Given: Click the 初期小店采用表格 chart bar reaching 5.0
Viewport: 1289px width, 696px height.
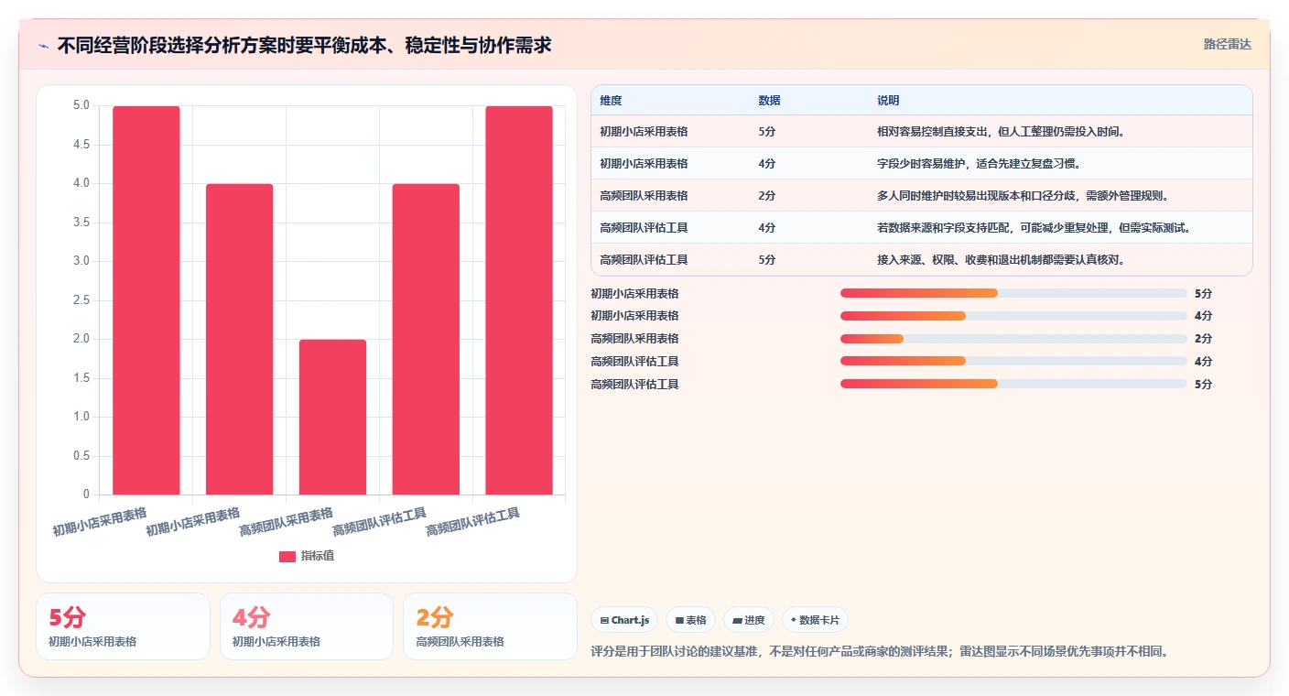Looking at the screenshot, I should (x=146, y=300).
